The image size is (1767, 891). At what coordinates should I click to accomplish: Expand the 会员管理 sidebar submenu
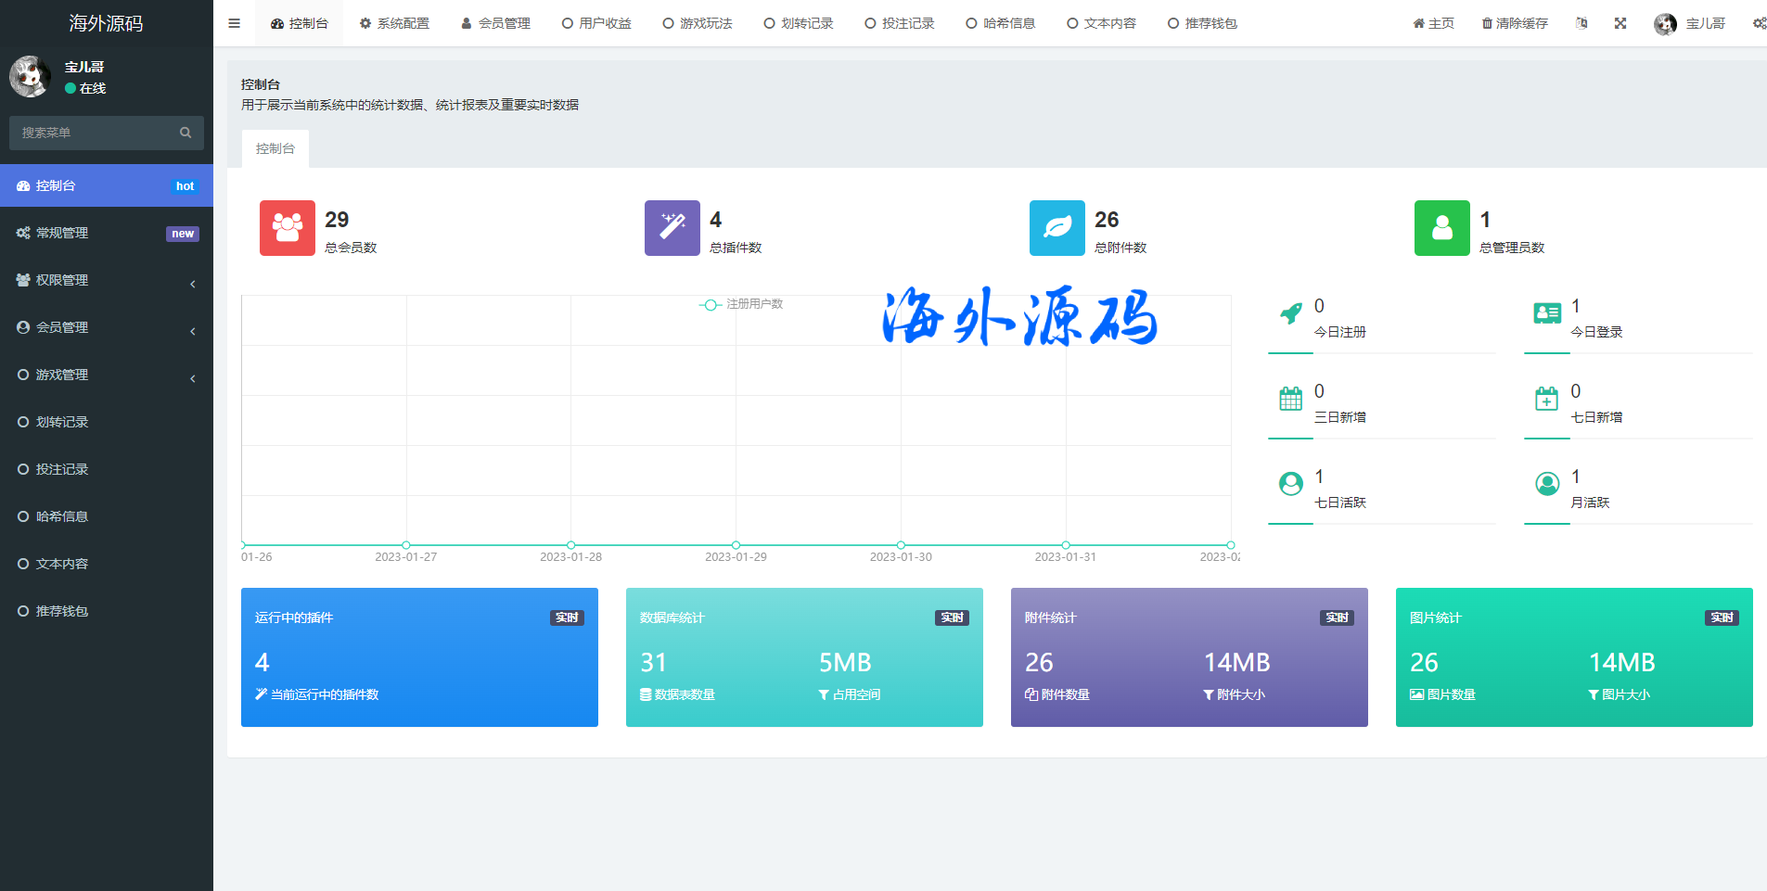coord(107,327)
